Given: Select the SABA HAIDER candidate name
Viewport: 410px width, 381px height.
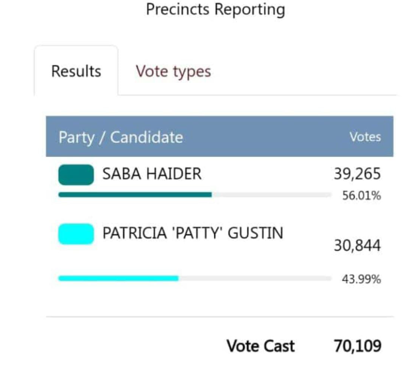Looking at the screenshot, I should coord(152,174).
